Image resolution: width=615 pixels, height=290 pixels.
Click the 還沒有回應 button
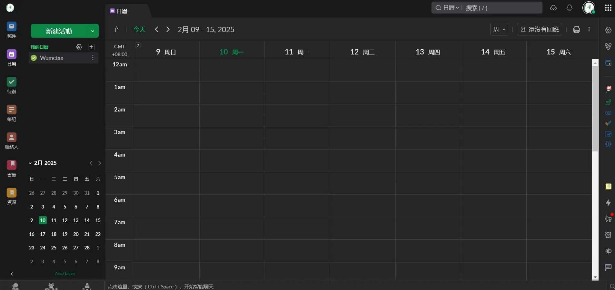coord(540,30)
